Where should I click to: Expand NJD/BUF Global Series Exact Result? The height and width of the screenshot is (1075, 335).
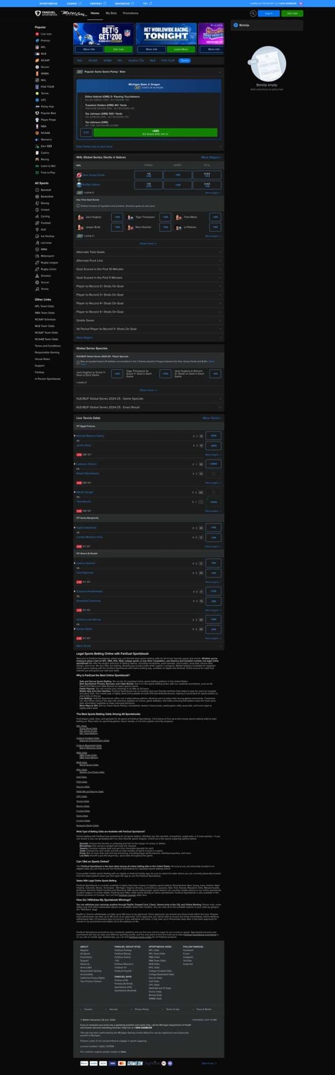click(x=149, y=407)
